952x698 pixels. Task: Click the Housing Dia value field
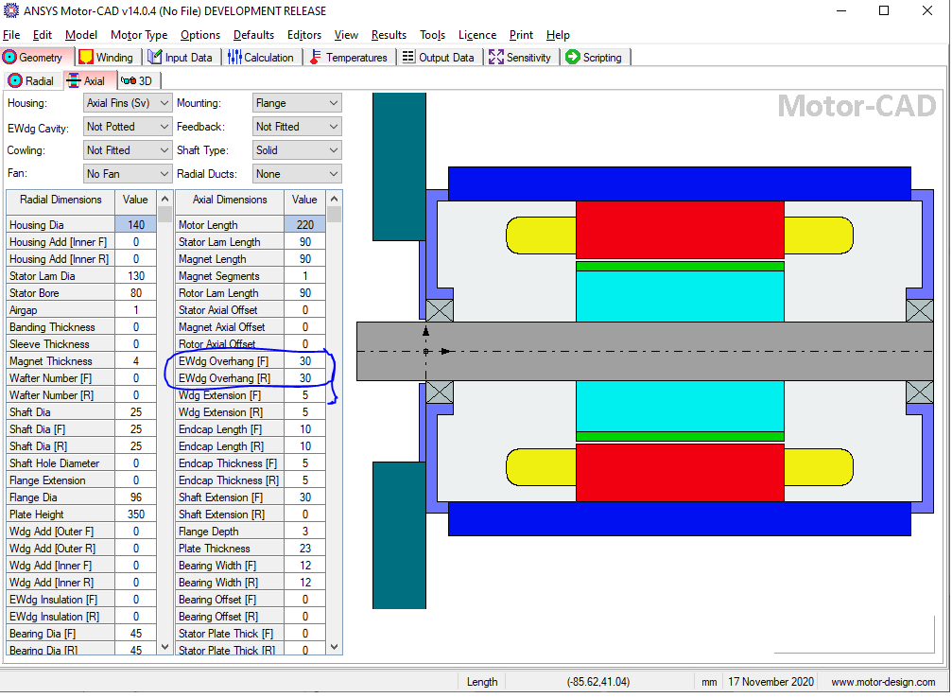pyautogui.click(x=136, y=225)
